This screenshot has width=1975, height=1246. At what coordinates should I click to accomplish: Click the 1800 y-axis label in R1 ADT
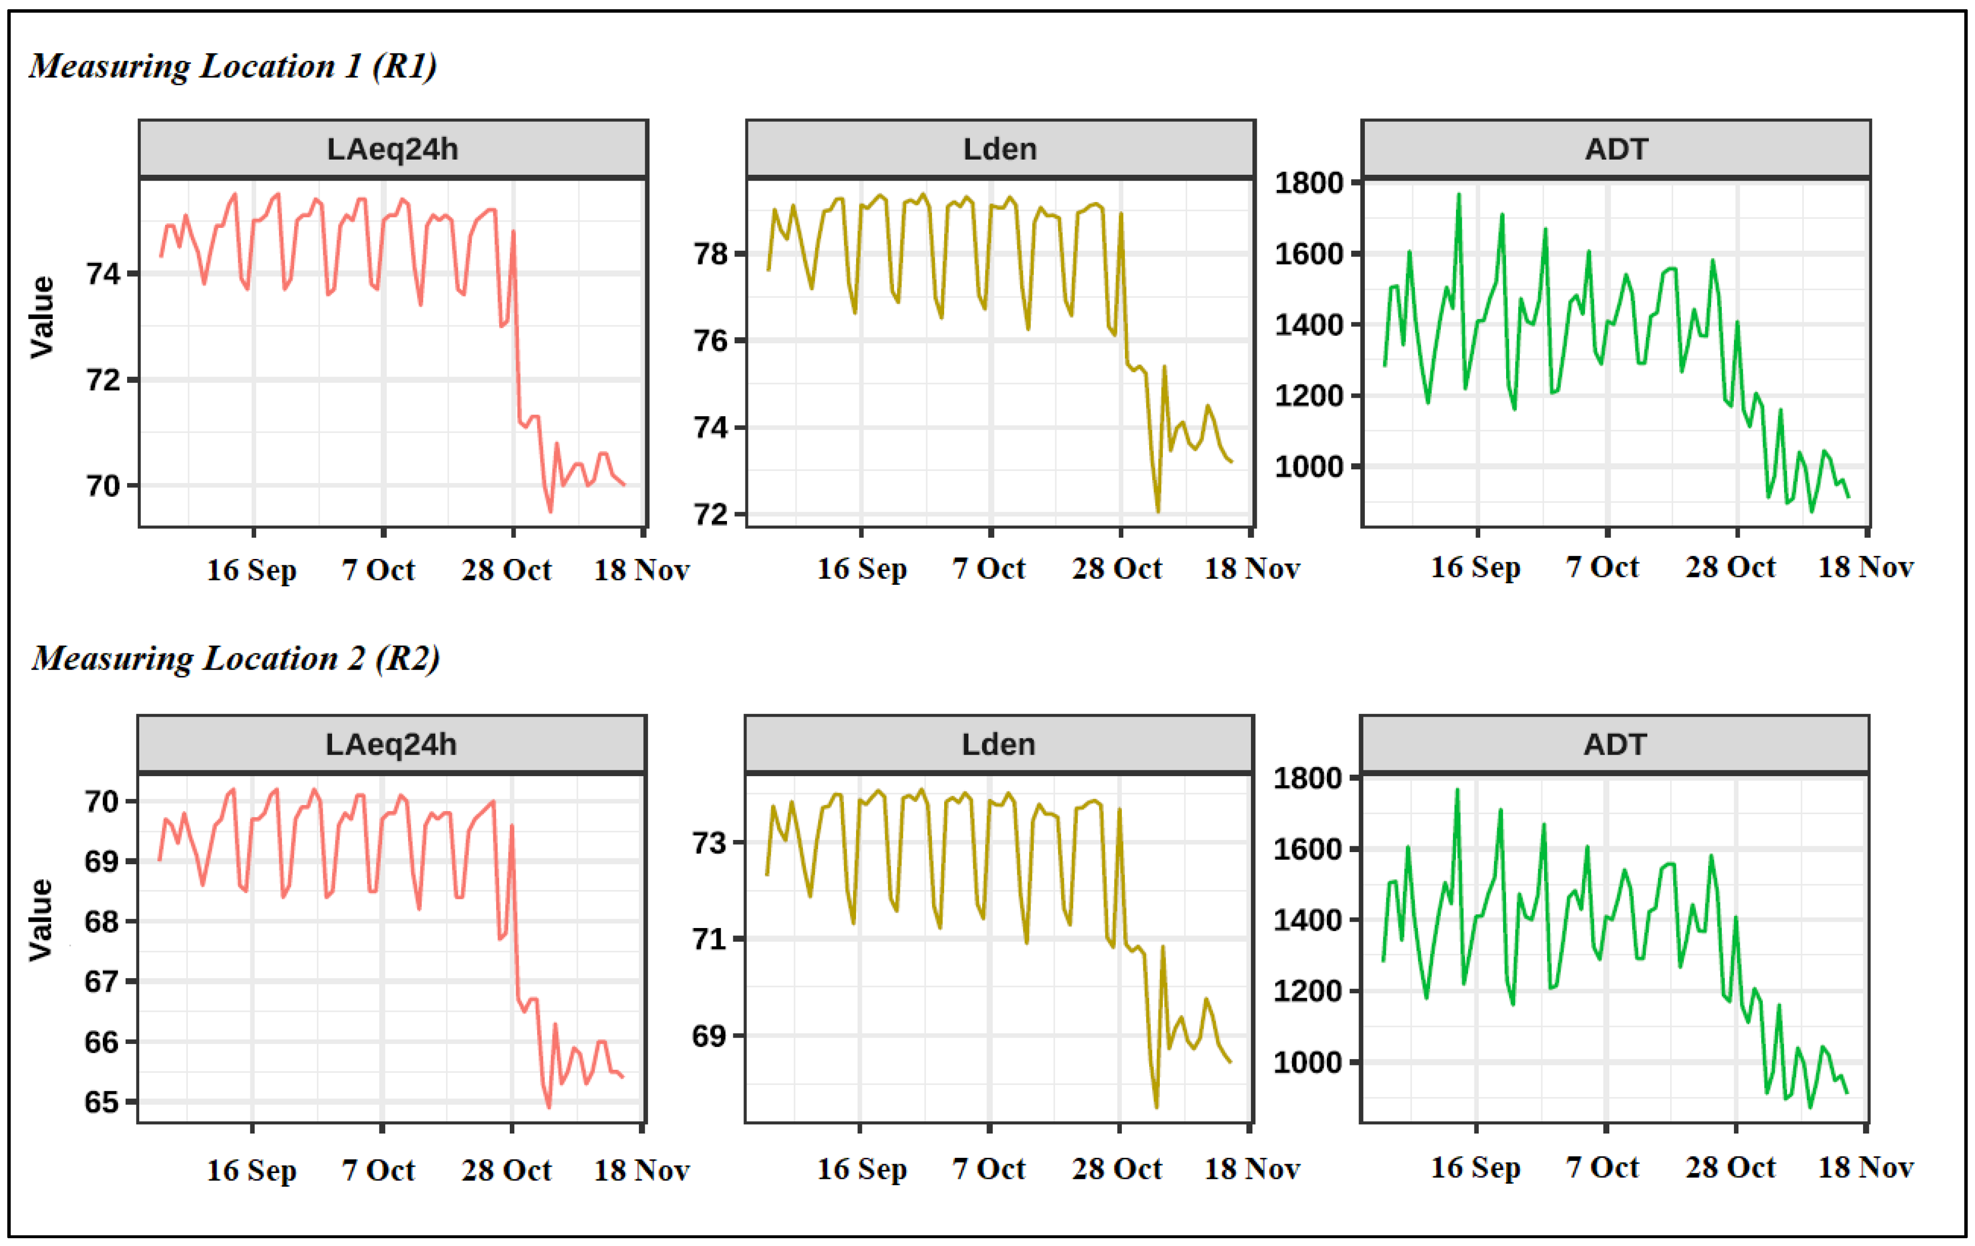(1309, 182)
